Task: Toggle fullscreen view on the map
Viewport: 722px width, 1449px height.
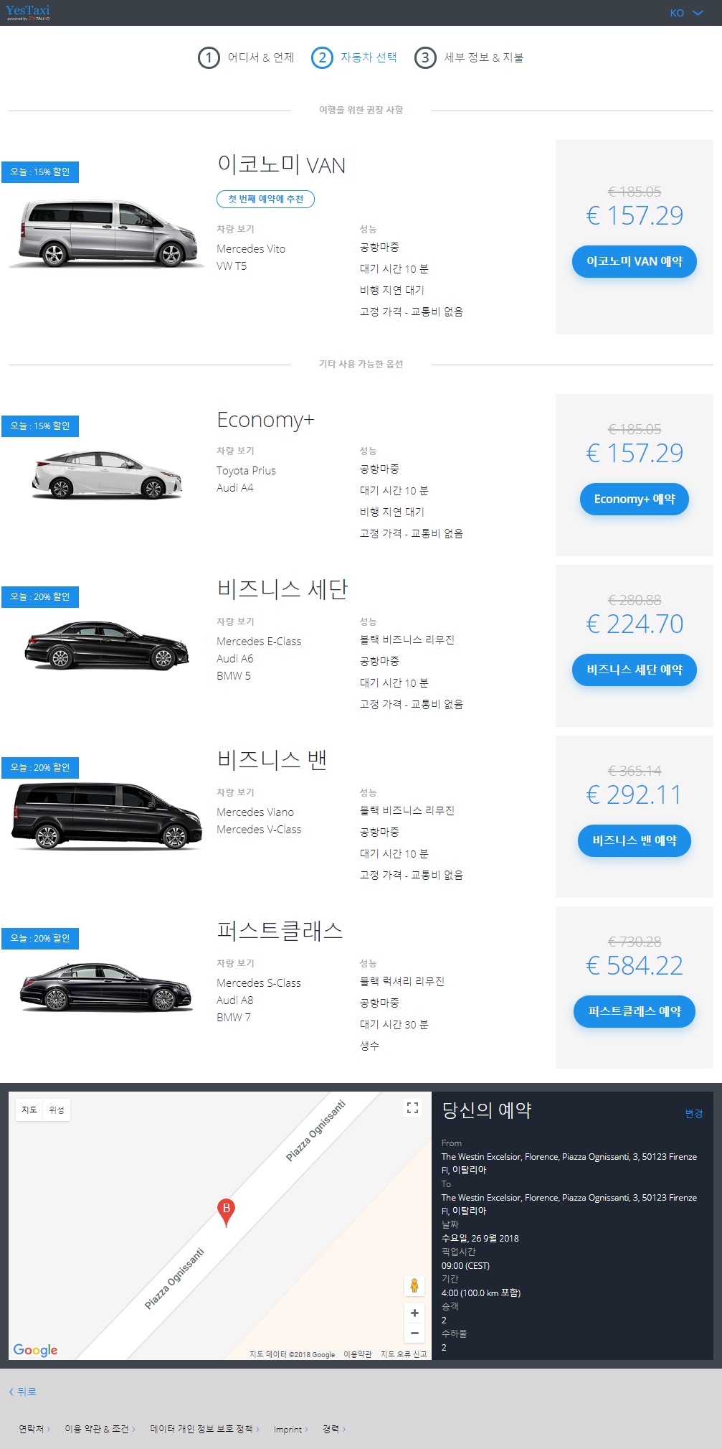Action: [413, 1108]
